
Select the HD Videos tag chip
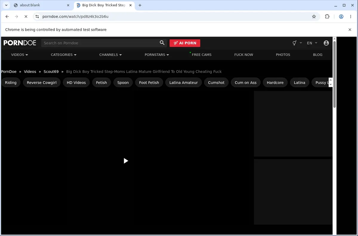tap(76, 82)
